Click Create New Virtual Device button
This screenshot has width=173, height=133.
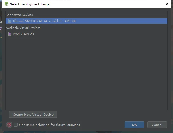pos(33,114)
